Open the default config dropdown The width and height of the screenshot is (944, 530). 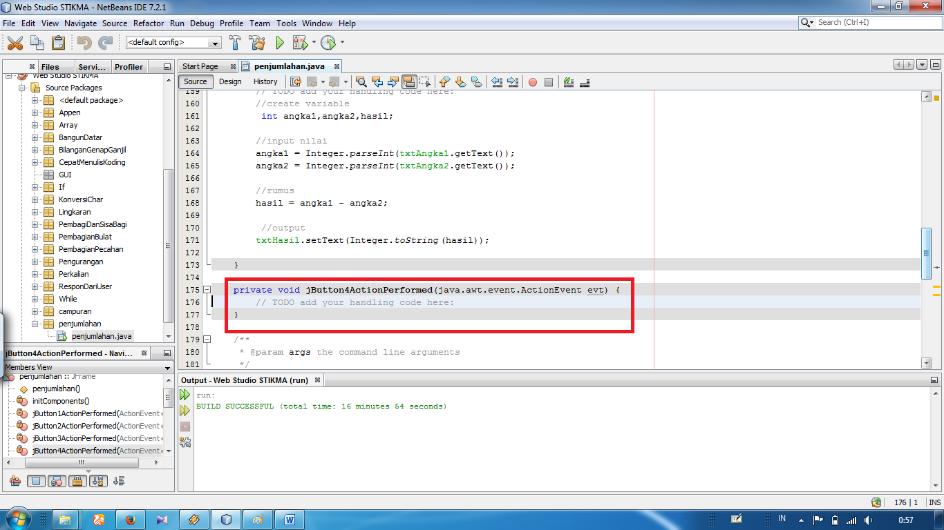215,42
